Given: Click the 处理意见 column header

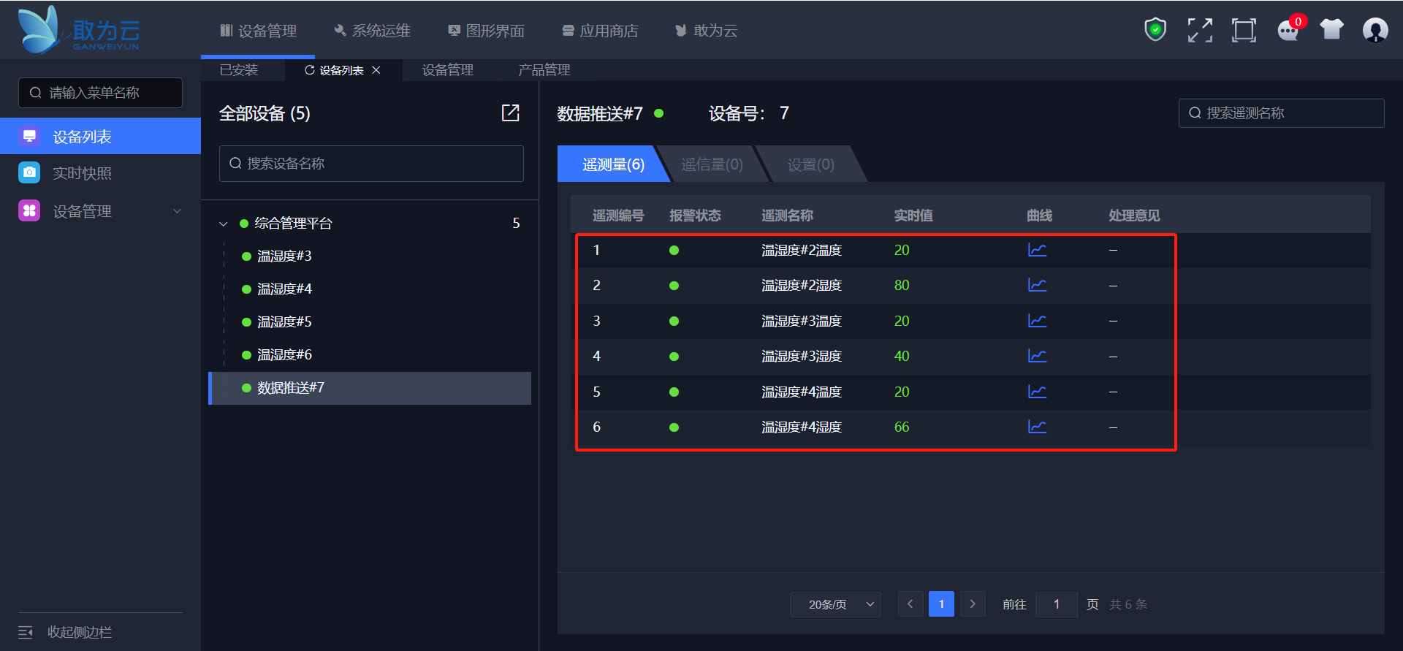Looking at the screenshot, I should pyautogui.click(x=1134, y=216).
